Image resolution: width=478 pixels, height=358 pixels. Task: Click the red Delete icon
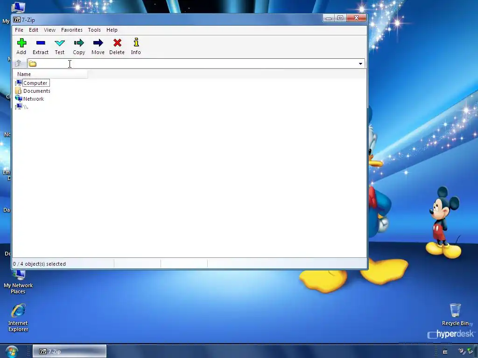click(117, 43)
